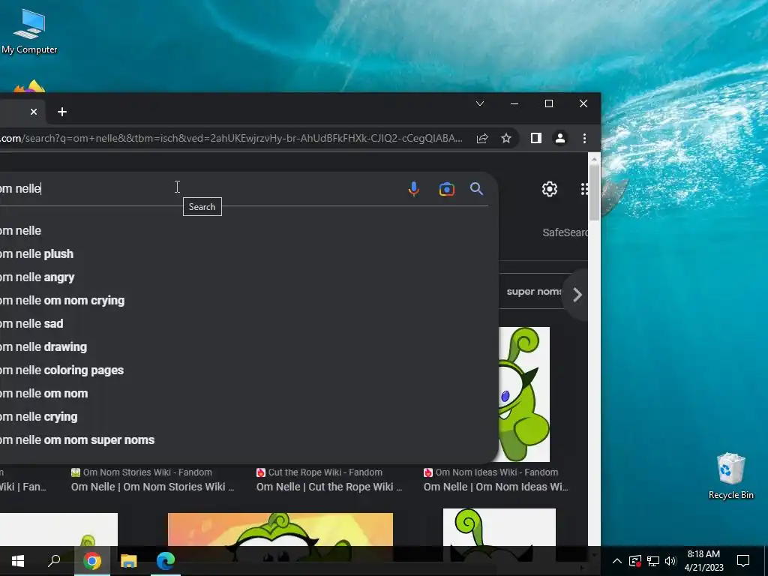Toggle Chrome side panel icon
The width and height of the screenshot is (768, 576).
point(535,138)
